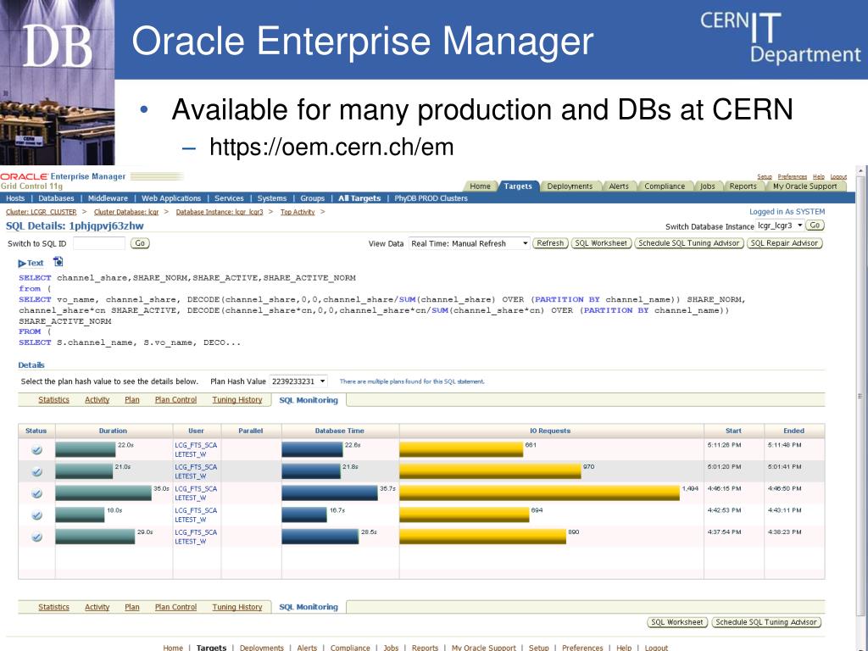Open the Home tab in the top navigation
Viewport: 868px width, 651px height.
pos(480,186)
